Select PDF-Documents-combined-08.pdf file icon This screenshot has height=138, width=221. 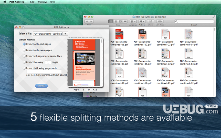pos(189,53)
